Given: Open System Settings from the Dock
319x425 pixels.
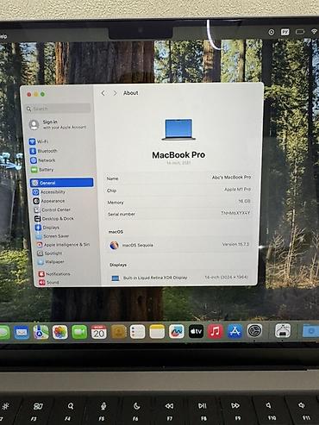Looking at the screenshot, I should point(254,331).
